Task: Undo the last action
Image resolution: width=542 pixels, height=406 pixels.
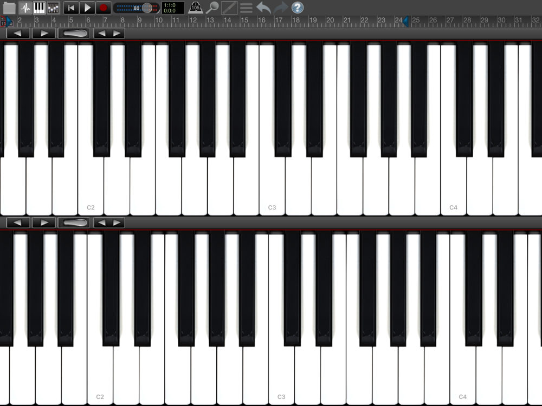Action: [x=263, y=8]
